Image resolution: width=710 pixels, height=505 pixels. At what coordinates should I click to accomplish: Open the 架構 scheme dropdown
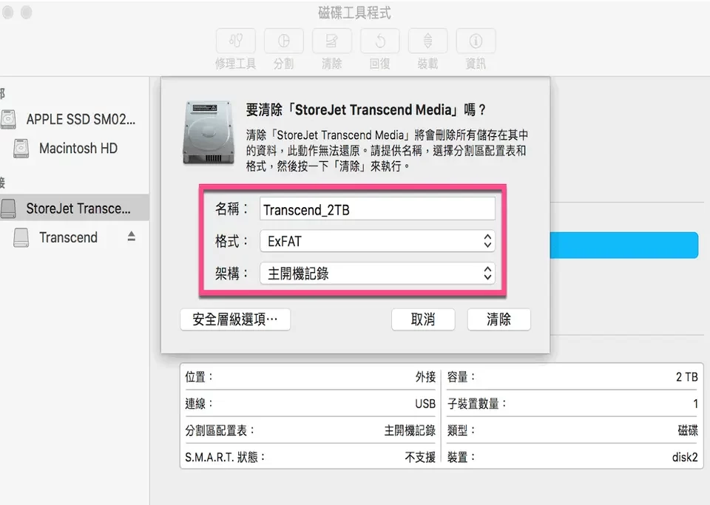[x=377, y=274]
